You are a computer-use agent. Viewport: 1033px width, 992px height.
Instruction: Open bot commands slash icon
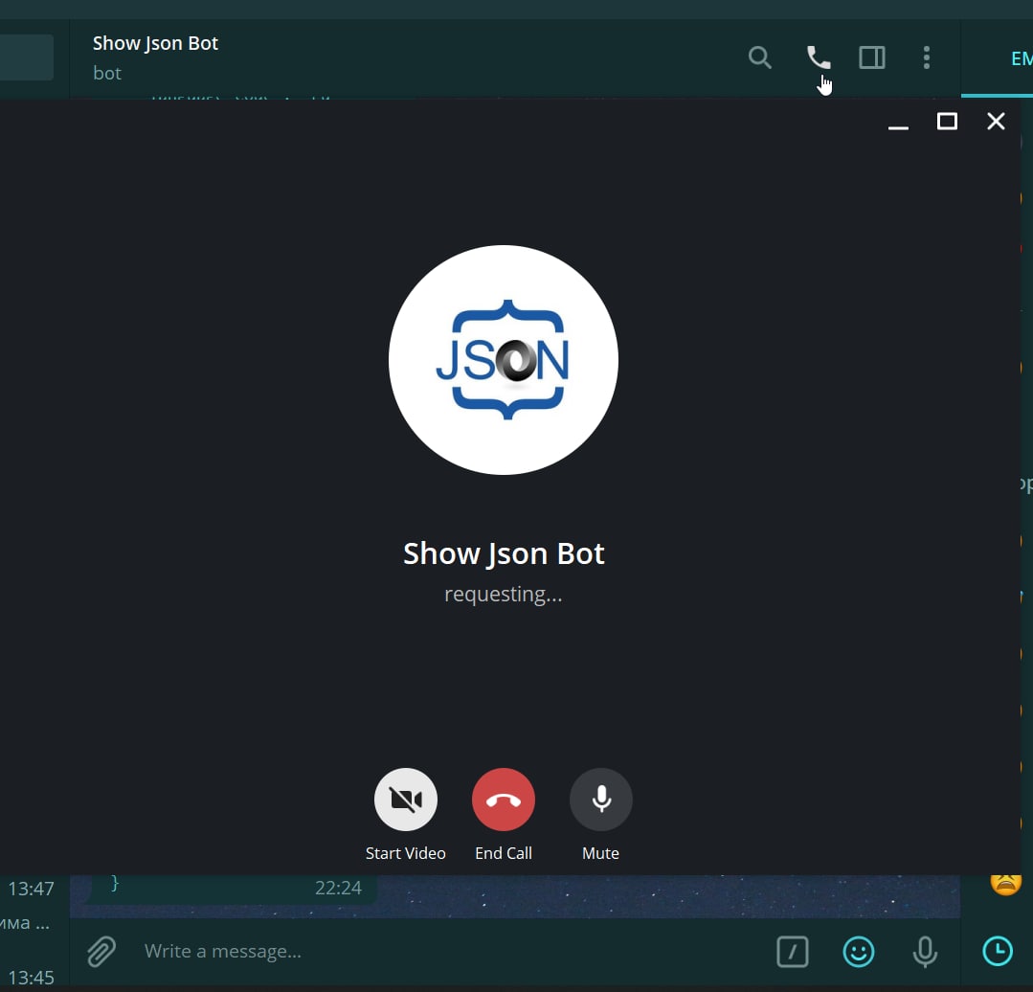[x=792, y=952]
